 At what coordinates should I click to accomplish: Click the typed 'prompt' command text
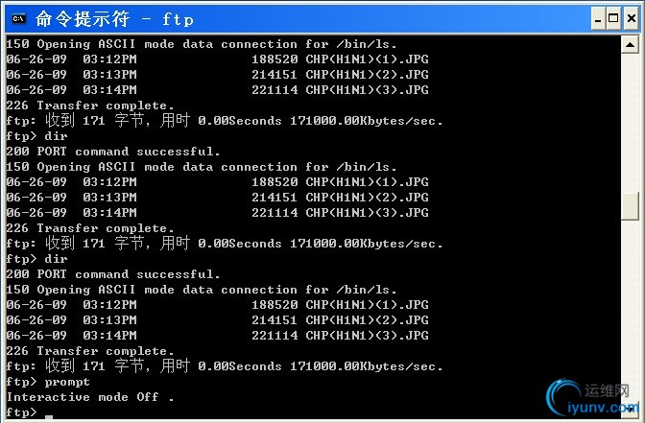[x=67, y=382]
